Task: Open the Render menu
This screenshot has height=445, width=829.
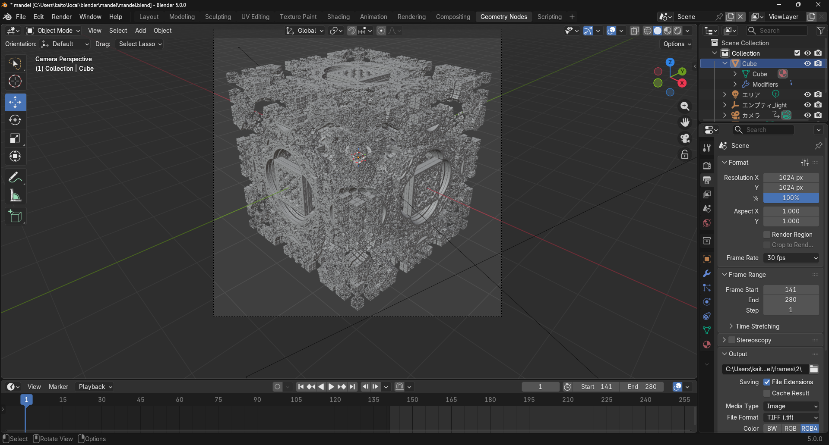Action: click(62, 17)
